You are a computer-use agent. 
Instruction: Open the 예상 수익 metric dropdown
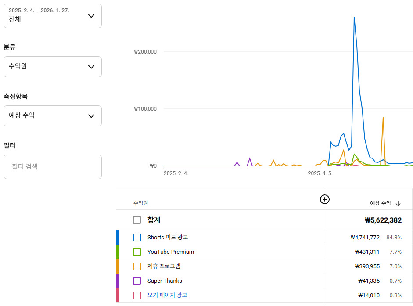click(52, 116)
